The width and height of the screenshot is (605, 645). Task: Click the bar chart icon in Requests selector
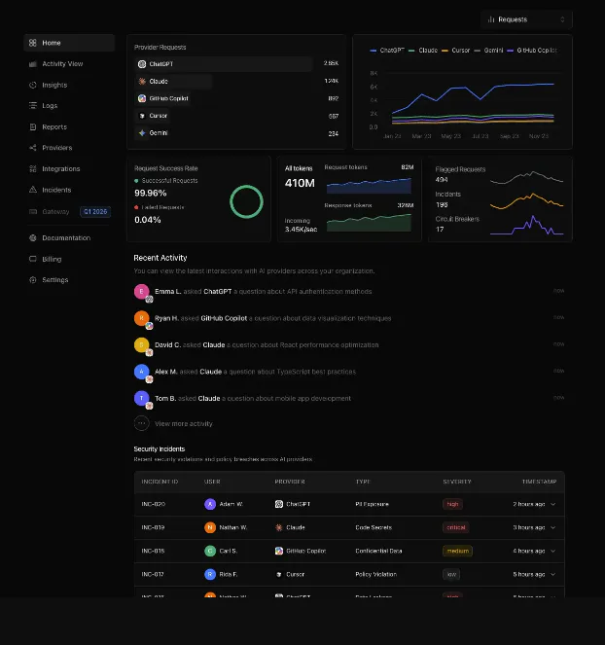click(x=491, y=19)
